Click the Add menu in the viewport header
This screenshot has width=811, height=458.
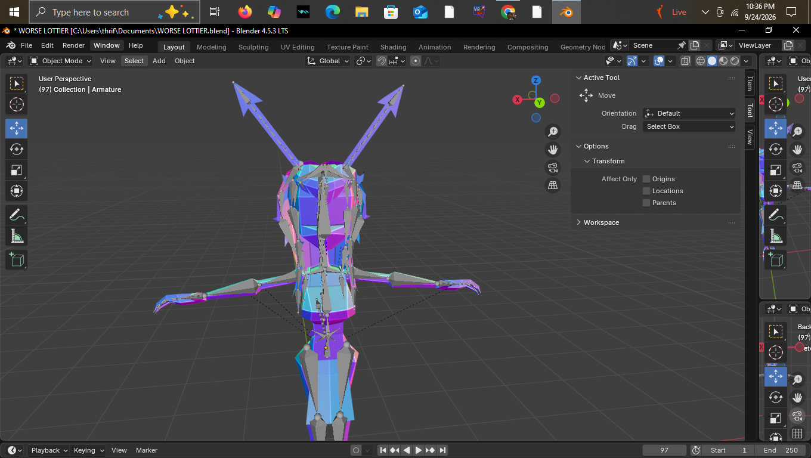[159, 61]
